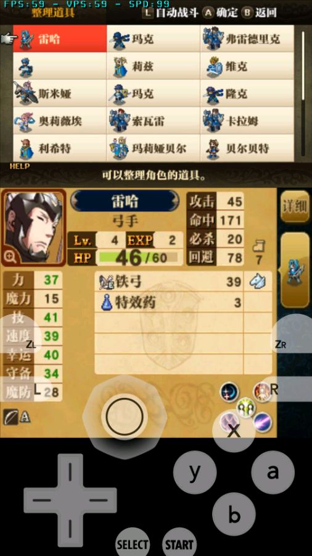
Task: Choose 莉兹 in the unit list
Action: [153, 66]
